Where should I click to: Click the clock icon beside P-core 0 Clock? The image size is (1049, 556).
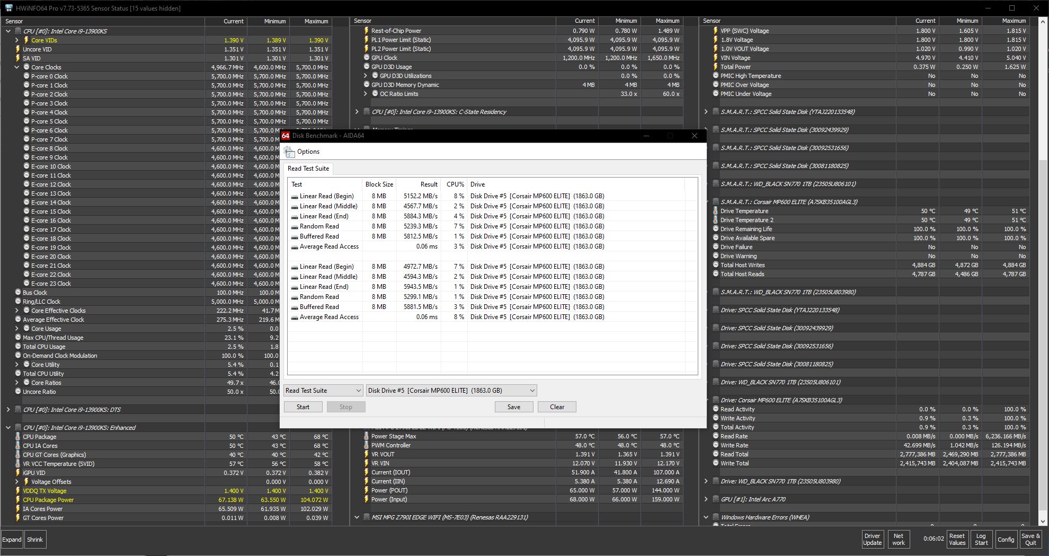26,76
